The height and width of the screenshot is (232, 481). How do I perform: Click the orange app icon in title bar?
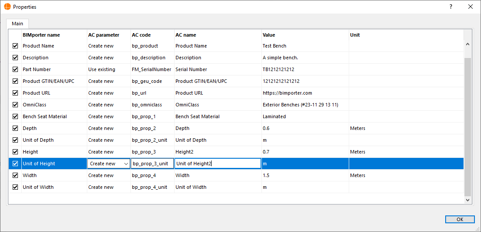(7, 7)
